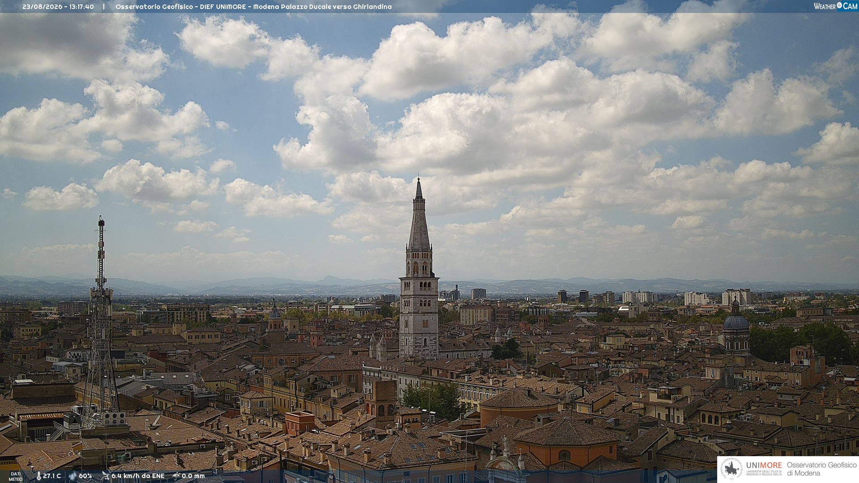Click the wind anemometer icon
859x483 pixels.
105,476
